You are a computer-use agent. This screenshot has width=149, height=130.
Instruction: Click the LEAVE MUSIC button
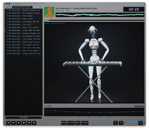[x=23, y=118]
